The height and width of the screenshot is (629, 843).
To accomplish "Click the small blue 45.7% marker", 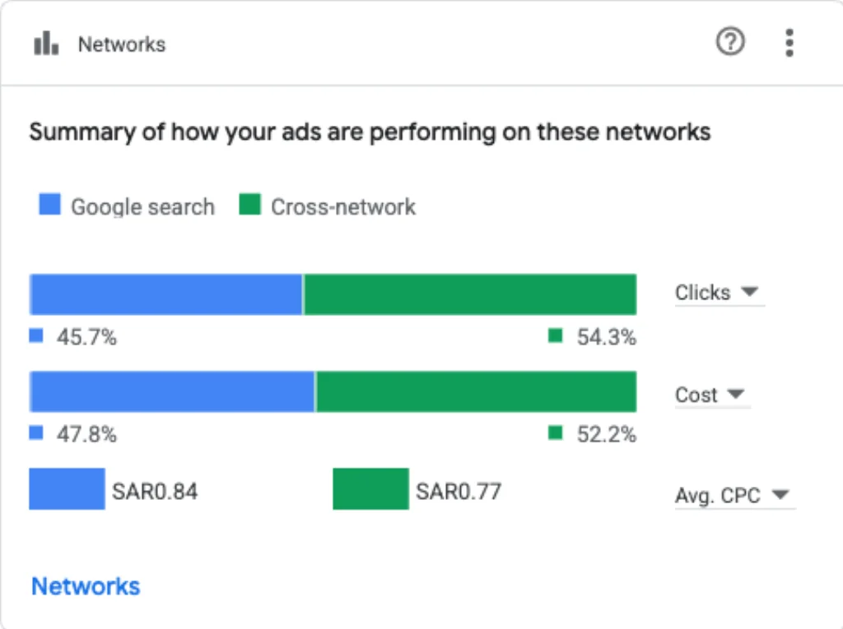I will point(36,335).
